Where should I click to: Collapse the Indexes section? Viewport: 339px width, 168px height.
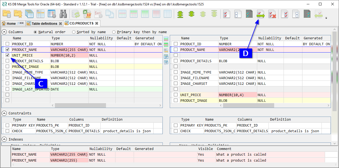[4, 139]
